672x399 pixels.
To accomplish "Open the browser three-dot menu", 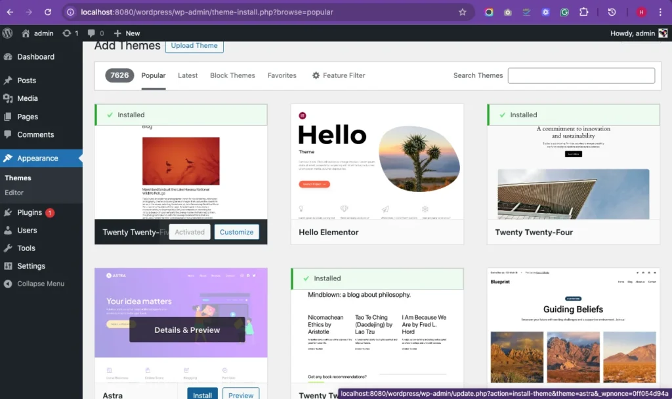I will [x=660, y=12].
